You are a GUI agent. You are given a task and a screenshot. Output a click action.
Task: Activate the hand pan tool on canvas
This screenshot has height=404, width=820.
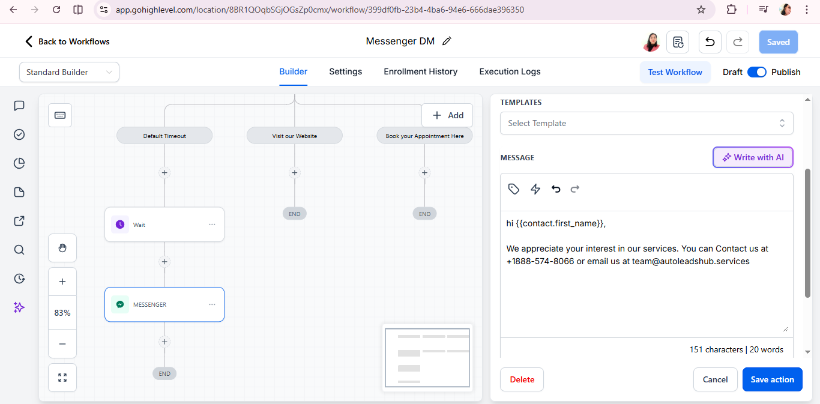point(62,248)
